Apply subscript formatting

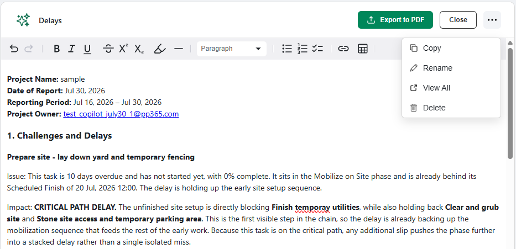139,49
